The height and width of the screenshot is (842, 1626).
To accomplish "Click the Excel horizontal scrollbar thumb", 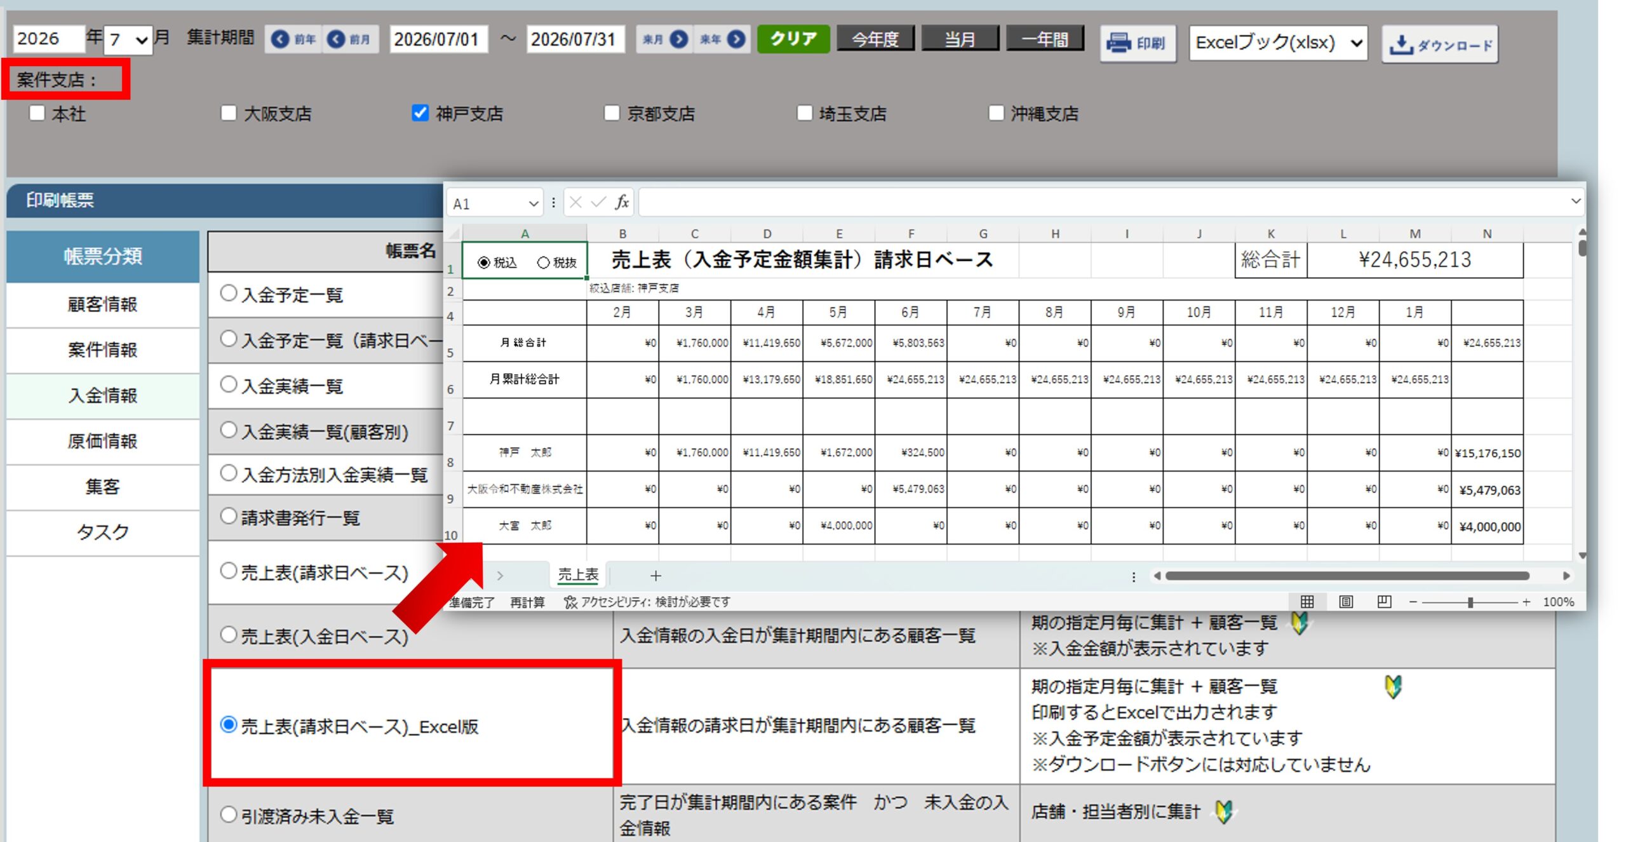I will tap(1347, 576).
